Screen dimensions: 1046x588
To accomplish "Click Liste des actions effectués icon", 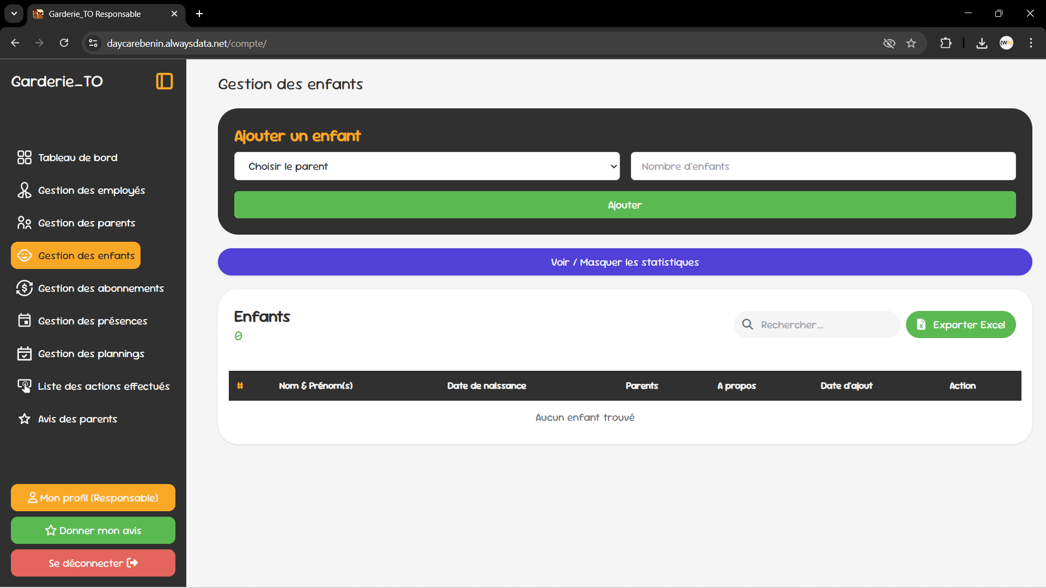I will pos(24,386).
